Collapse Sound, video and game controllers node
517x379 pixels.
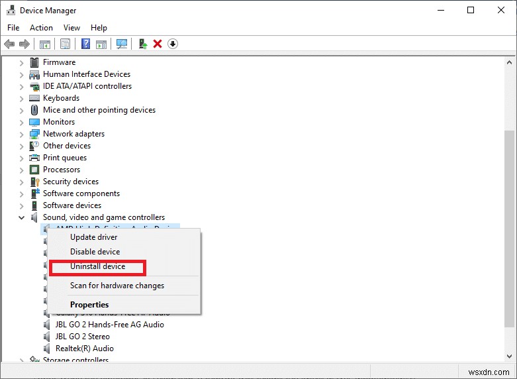coord(21,217)
